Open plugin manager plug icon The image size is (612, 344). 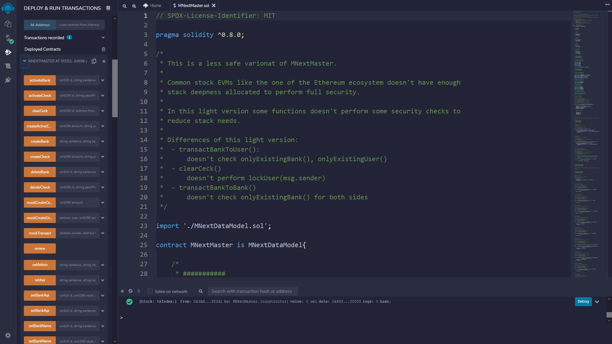(8, 80)
